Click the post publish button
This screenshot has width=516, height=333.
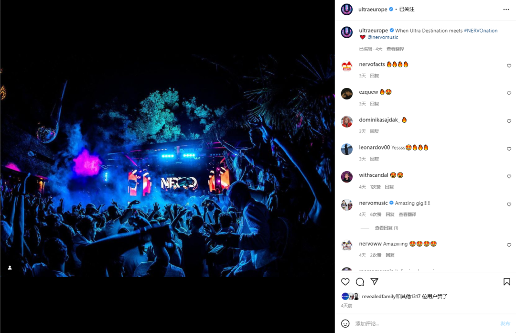[505, 323]
